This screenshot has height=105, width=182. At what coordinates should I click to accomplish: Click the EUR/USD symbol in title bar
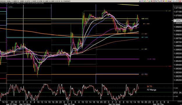[x=3, y=1]
